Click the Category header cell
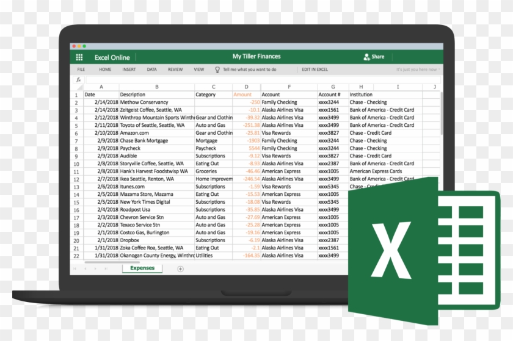Image resolution: width=513 pixels, height=341 pixels. click(213, 95)
